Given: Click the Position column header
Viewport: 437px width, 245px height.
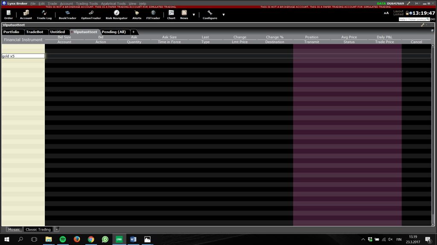Looking at the screenshot, I should [312, 37].
